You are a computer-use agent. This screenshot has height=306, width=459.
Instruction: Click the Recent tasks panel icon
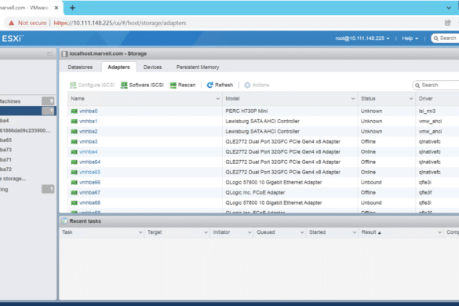pyautogui.click(x=64, y=221)
